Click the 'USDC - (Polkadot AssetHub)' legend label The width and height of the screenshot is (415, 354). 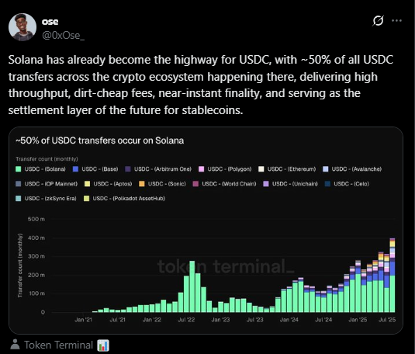[129, 199]
